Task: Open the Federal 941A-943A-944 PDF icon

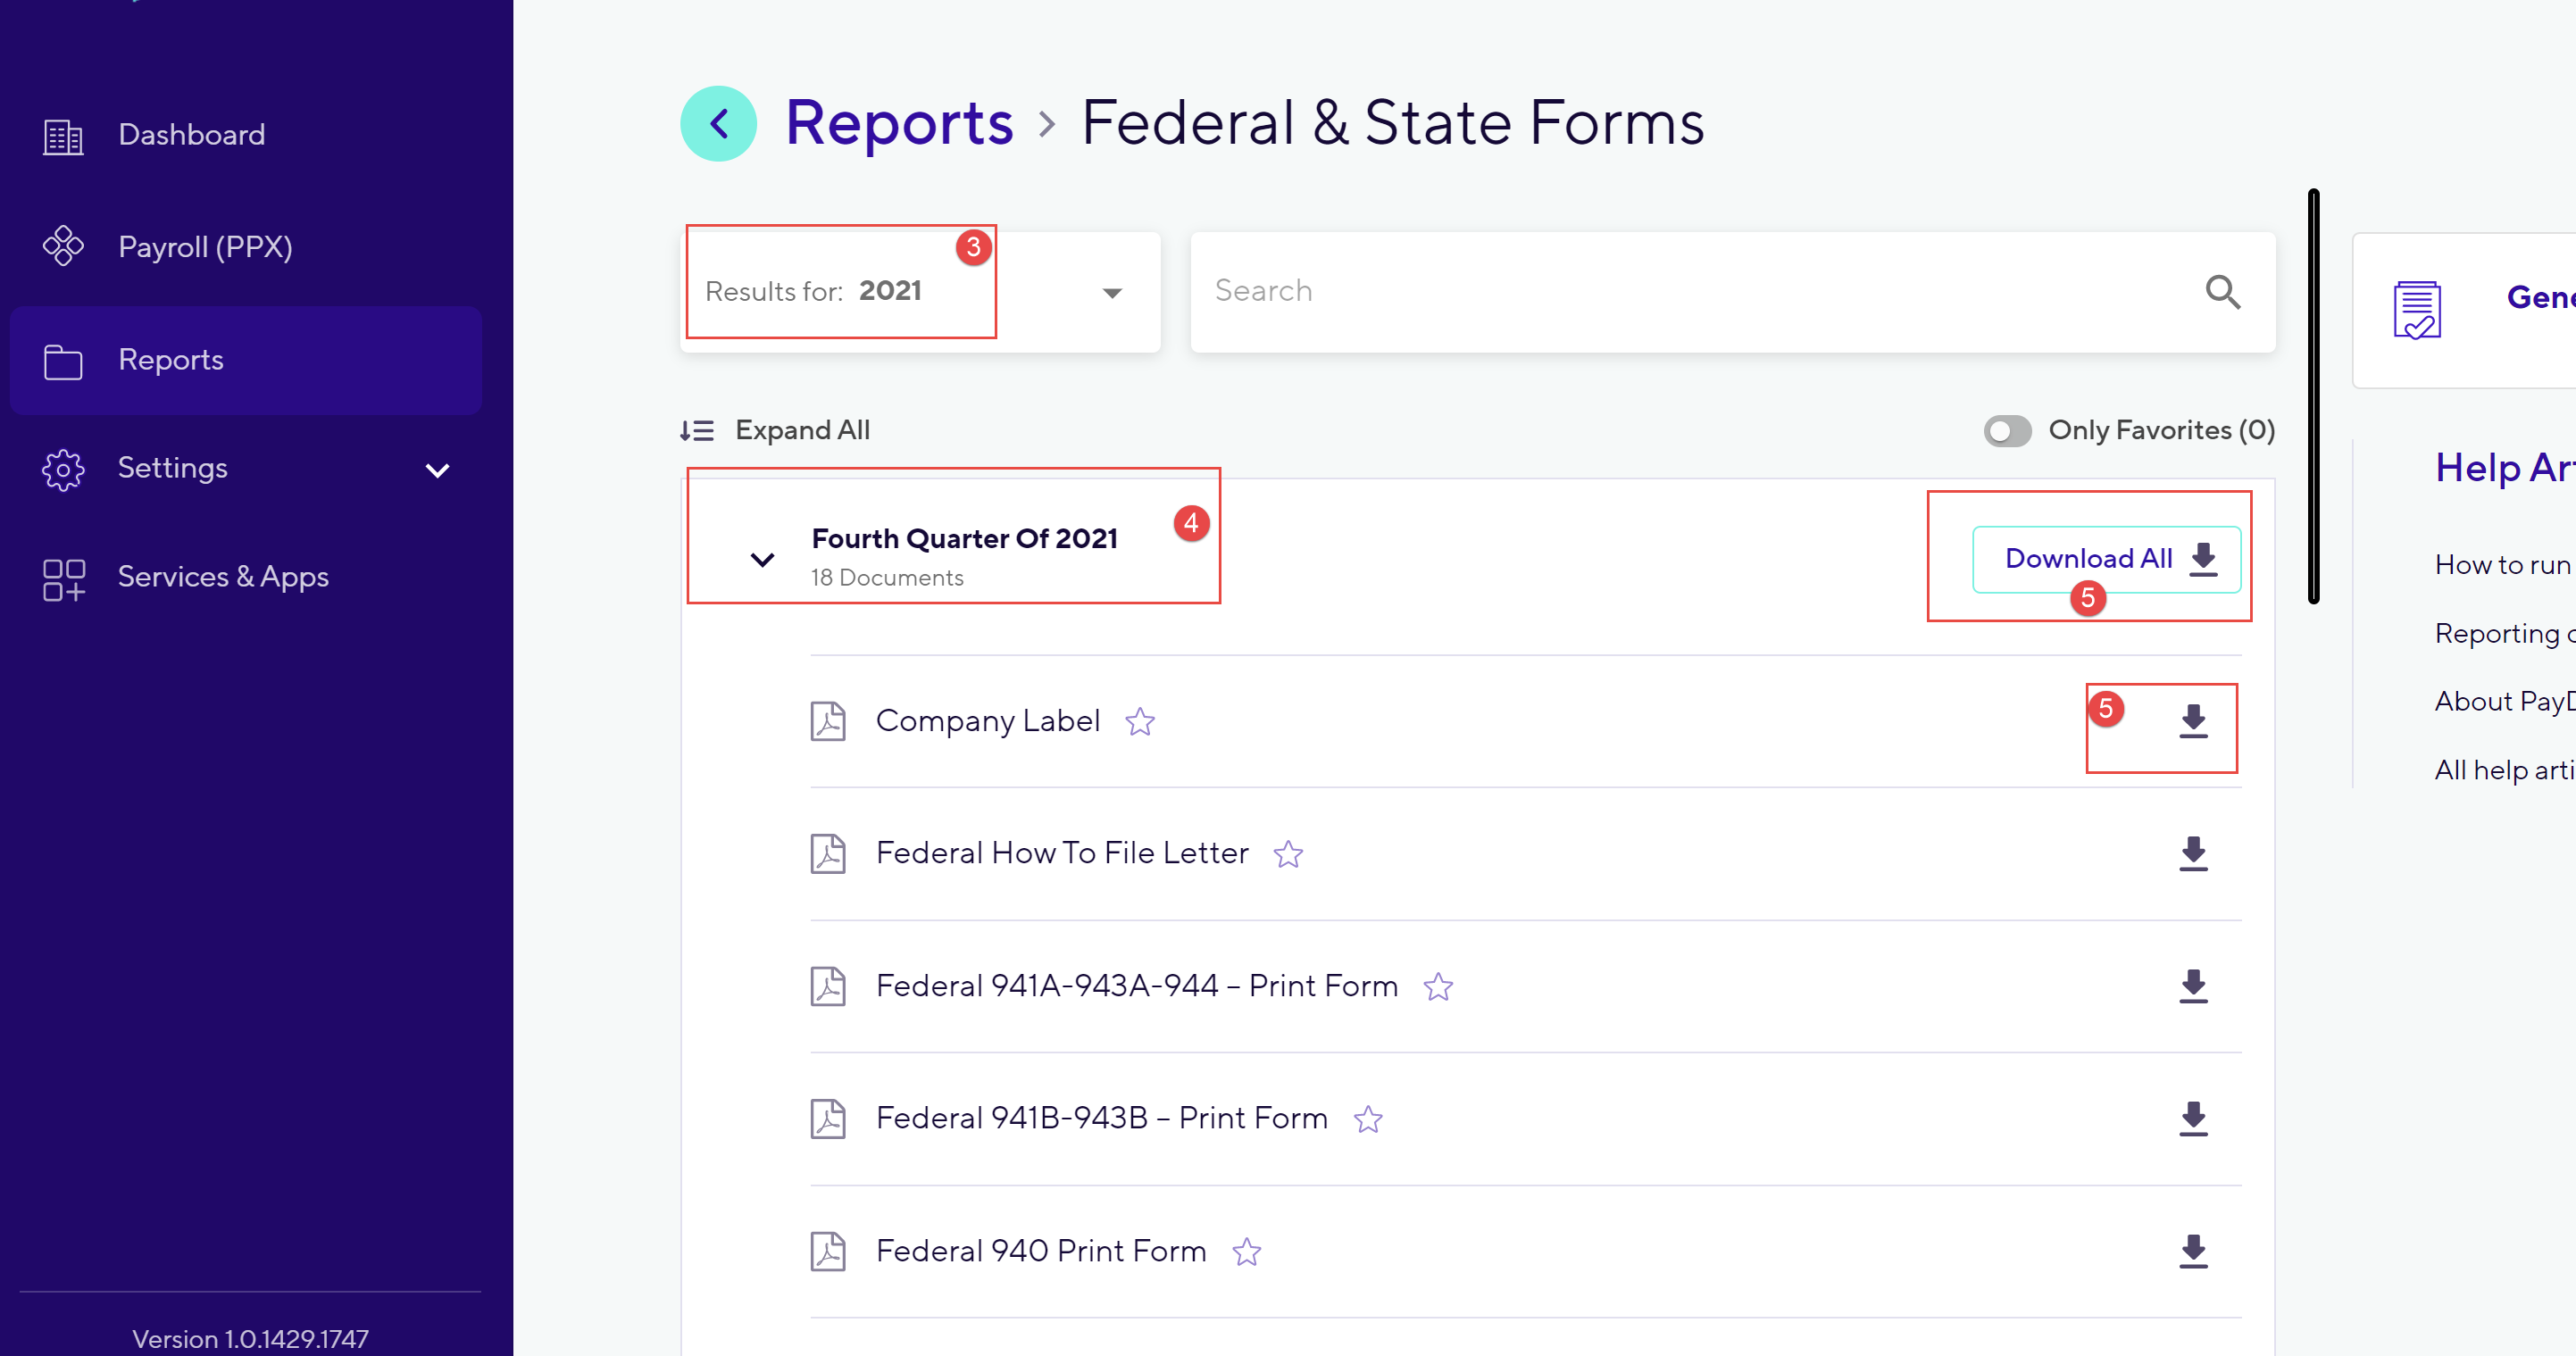Action: click(828, 986)
